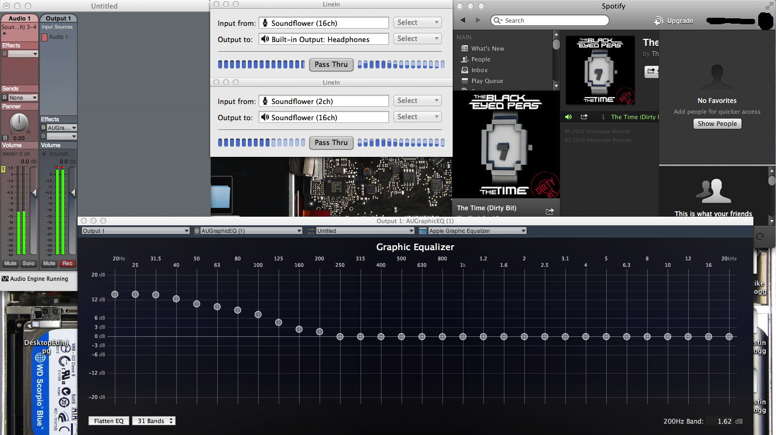
Task: Expand the triangle under the Audio 1 input name
Action: click(4, 33)
